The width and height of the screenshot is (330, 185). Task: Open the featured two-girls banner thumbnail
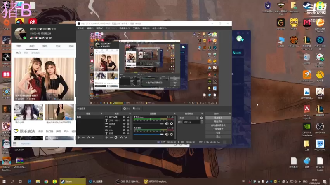click(x=44, y=79)
